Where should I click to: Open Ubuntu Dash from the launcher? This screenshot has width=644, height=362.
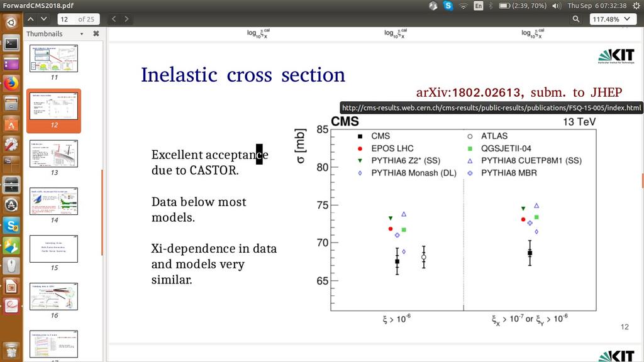pyautogui.click(x=11, y=22)
